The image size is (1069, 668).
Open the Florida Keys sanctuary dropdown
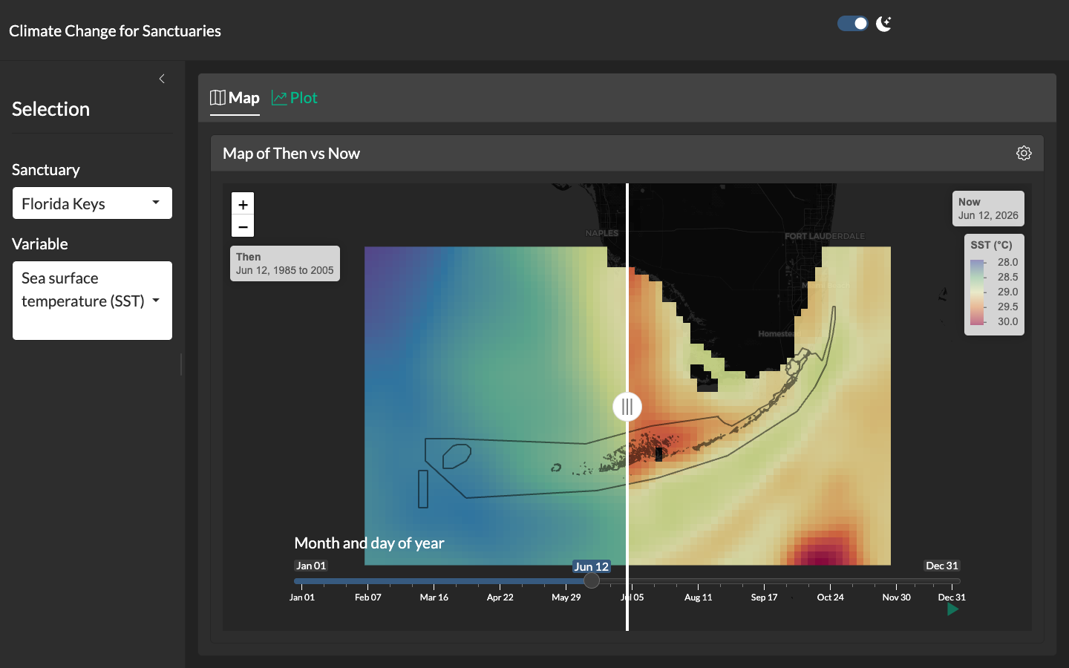pyautogui.click(x=92, y=203)
